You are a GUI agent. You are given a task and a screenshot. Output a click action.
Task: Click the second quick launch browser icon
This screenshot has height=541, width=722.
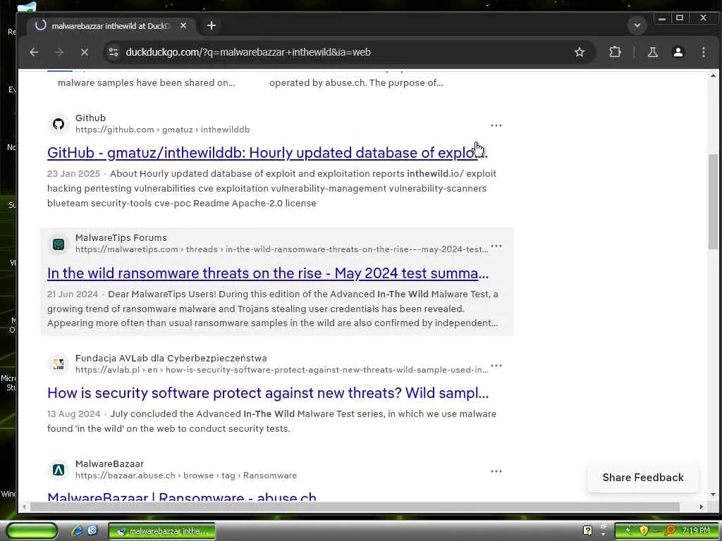coord(92,530)
